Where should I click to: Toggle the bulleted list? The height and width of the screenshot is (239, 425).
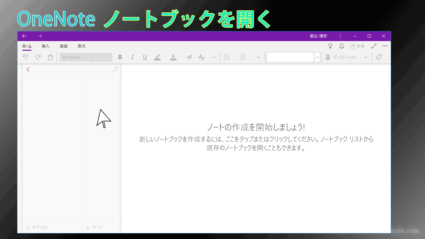pyautogui.click(x=227, y=57)
